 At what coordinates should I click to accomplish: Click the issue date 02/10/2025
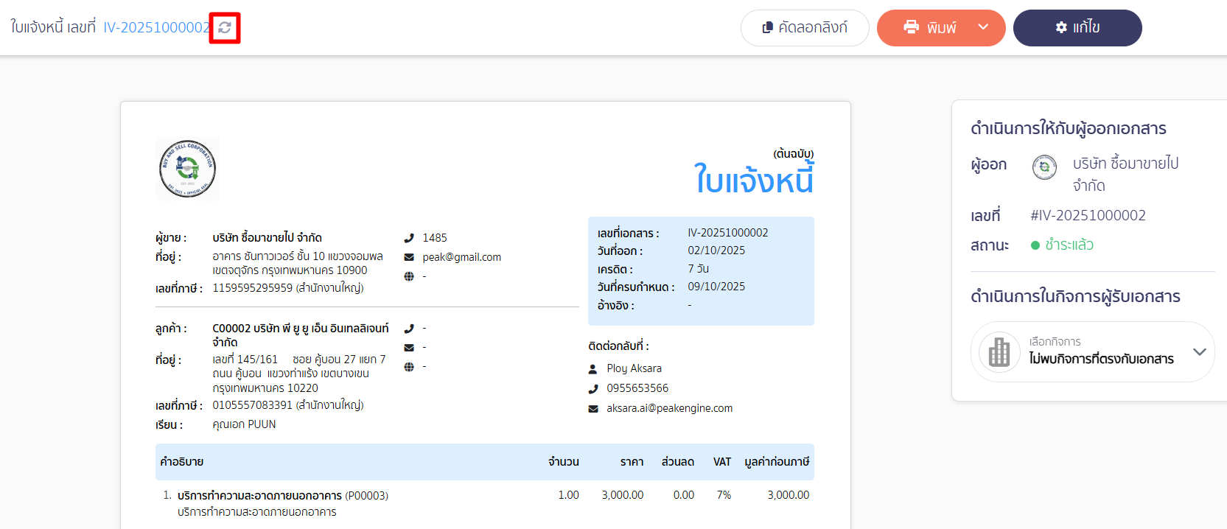(x=716, y=251)
